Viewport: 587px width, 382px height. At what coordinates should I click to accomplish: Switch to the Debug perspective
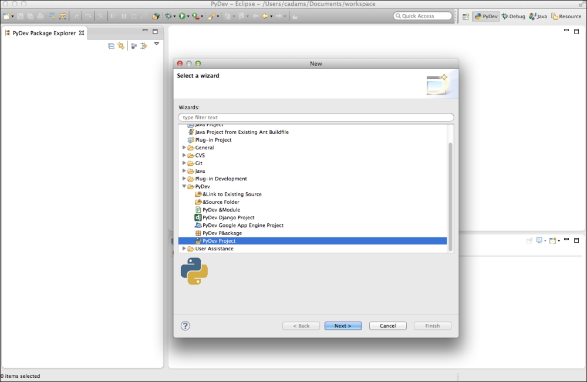pos(513,16)
